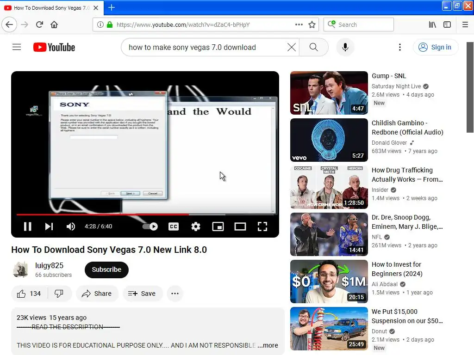
Task: Click the address bar URL
Action: coord(183,24)
